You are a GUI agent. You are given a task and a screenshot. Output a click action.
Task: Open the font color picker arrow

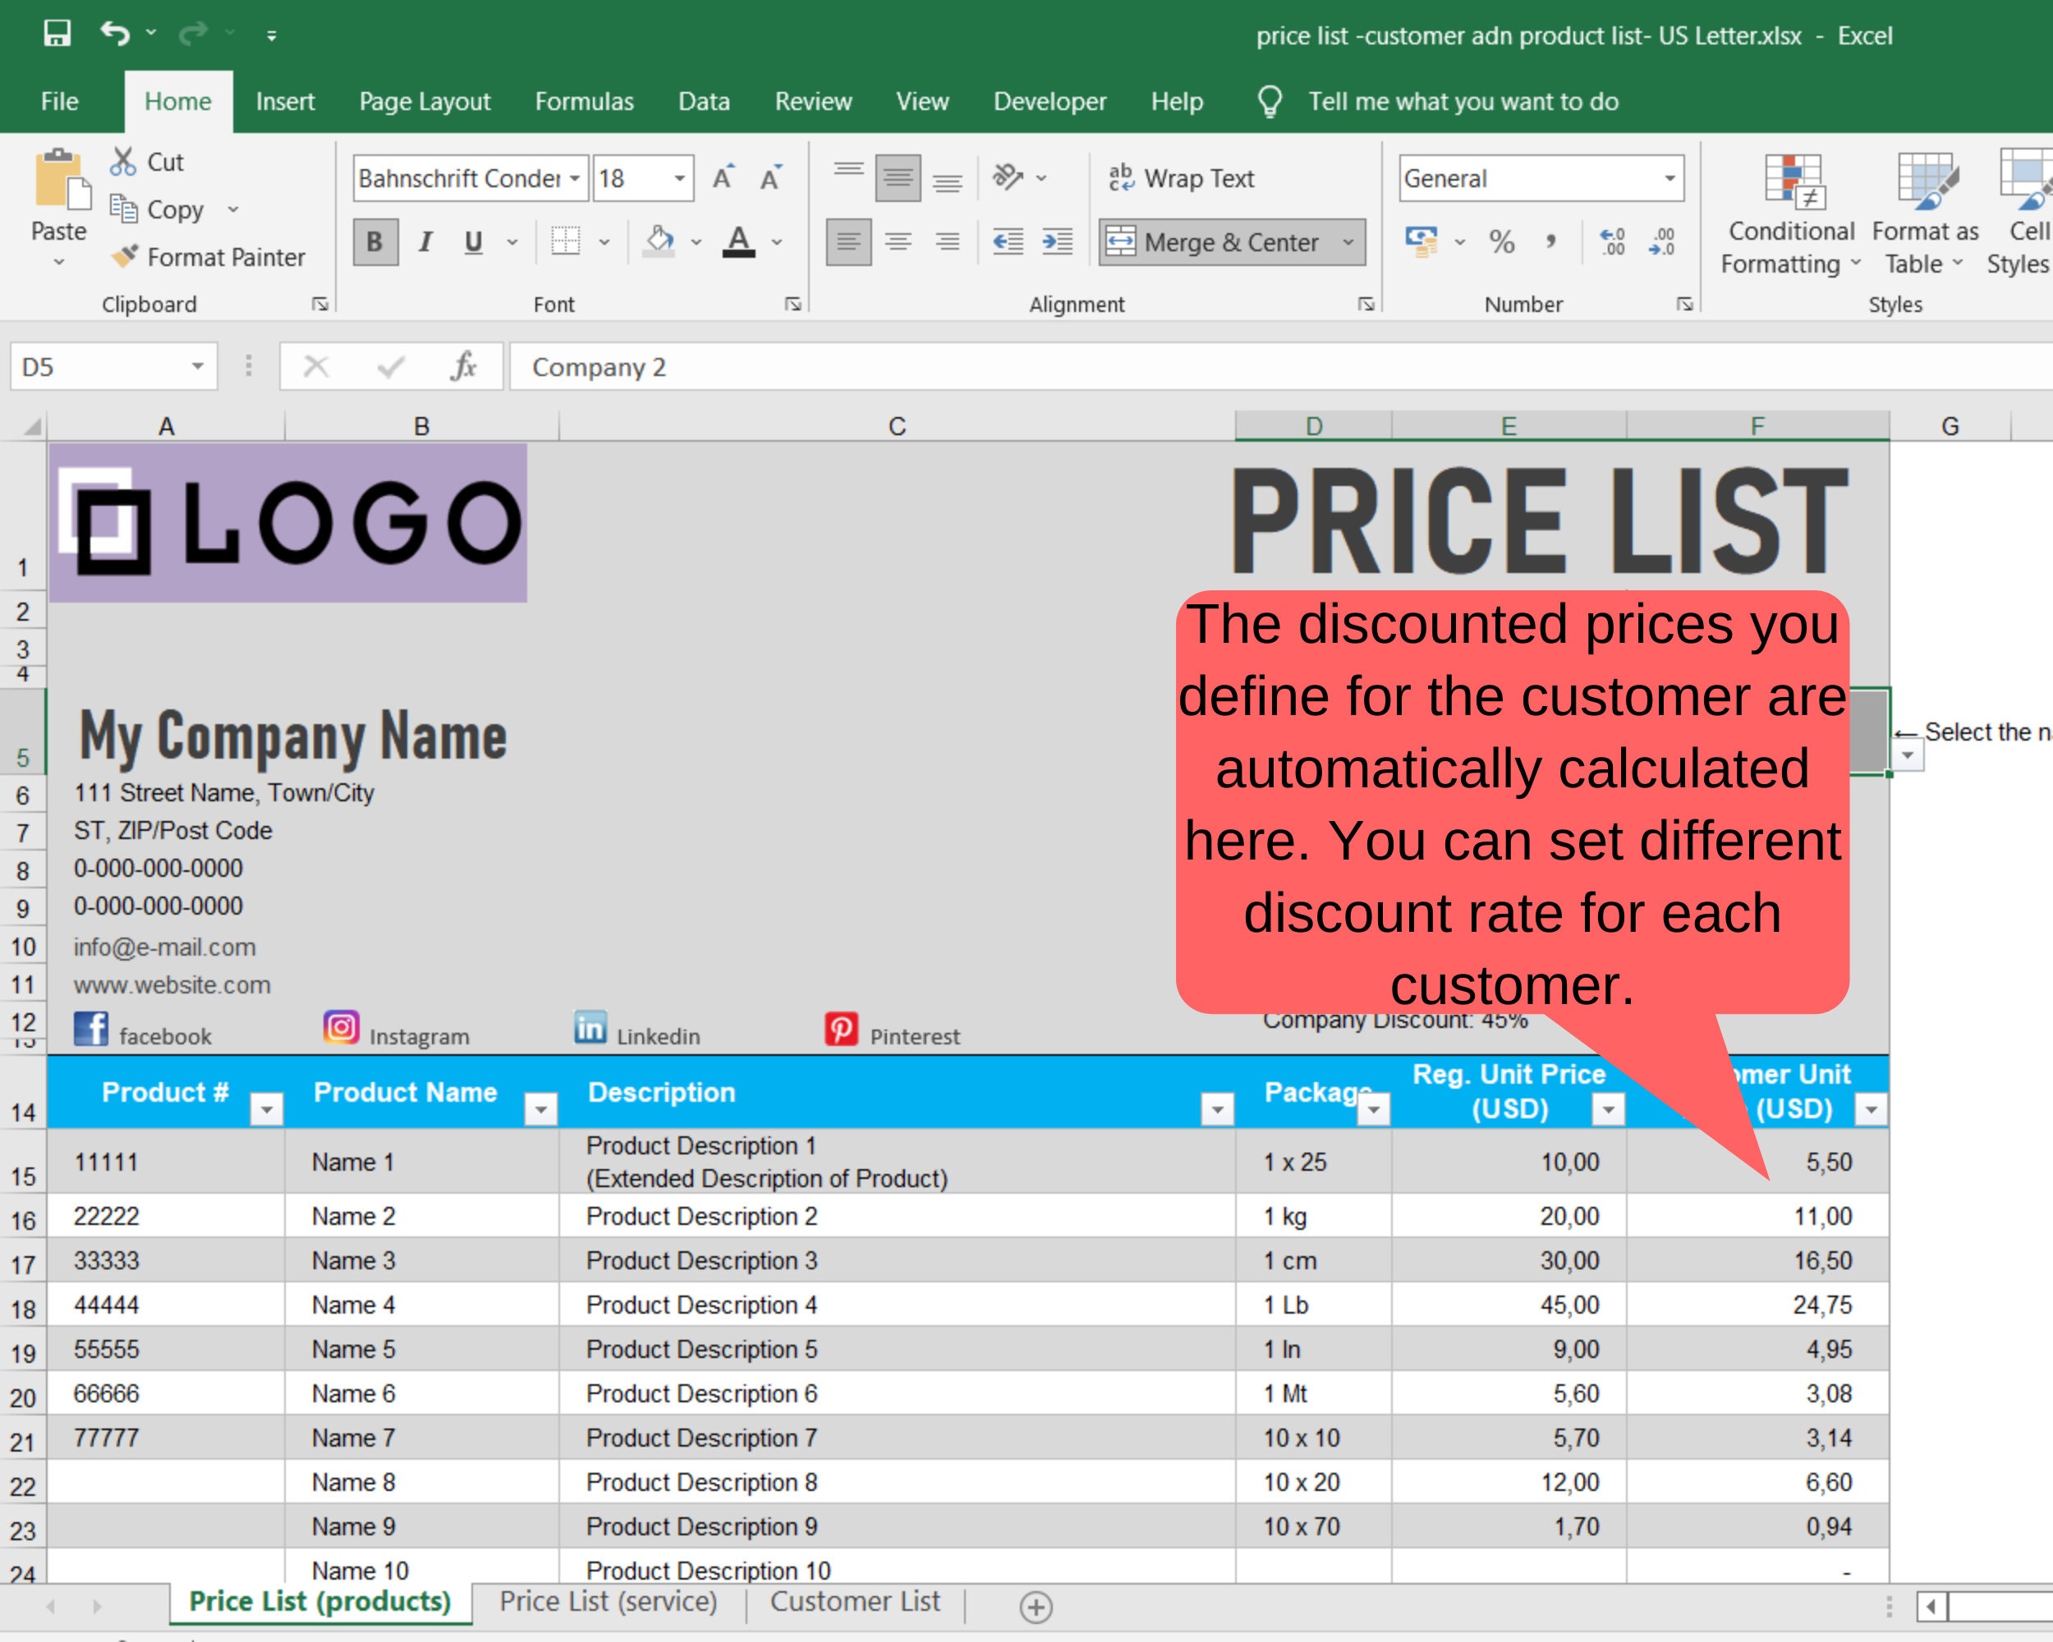[777, 241]
